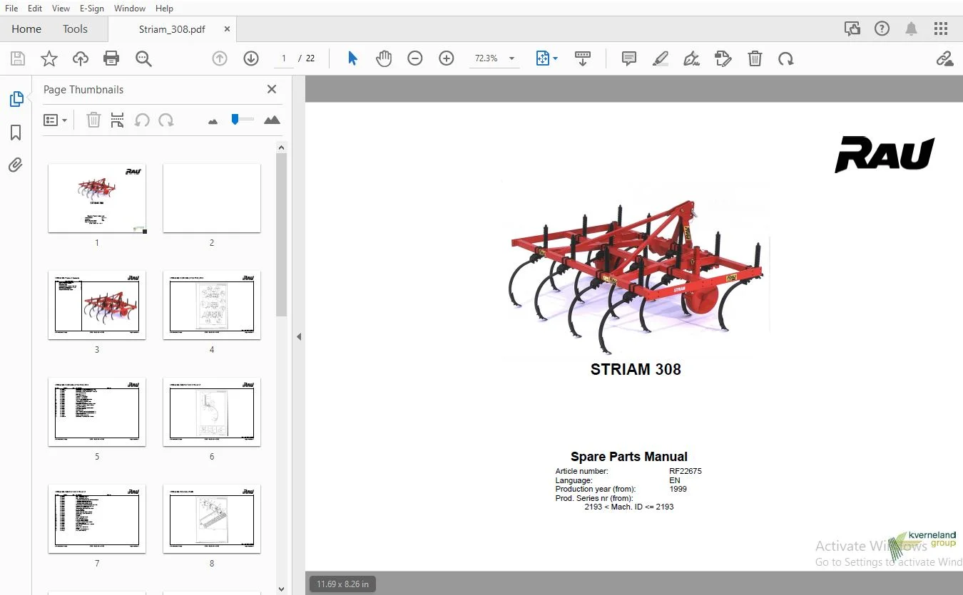Select the Striam_308.pdf document tab
This screenshot has width=963, height=595.
pyautogui.click(x=172, y=29)
